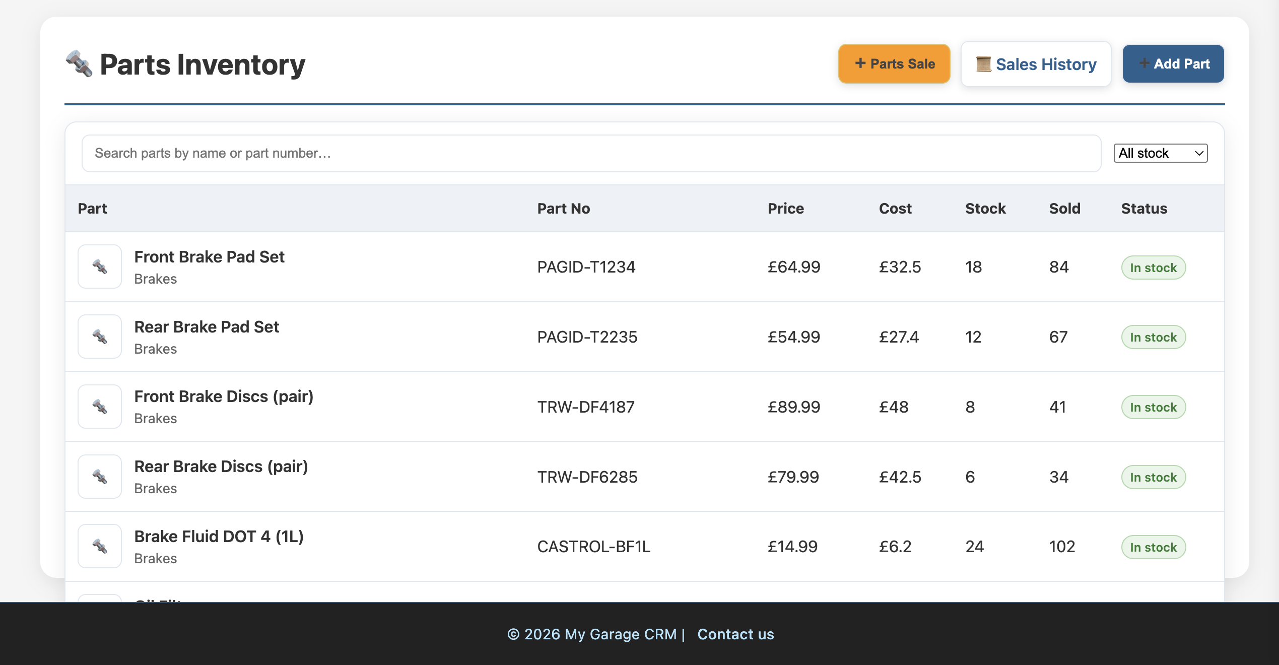Click the Part No column header
The image size is (1279, 665).
[564, 209]
